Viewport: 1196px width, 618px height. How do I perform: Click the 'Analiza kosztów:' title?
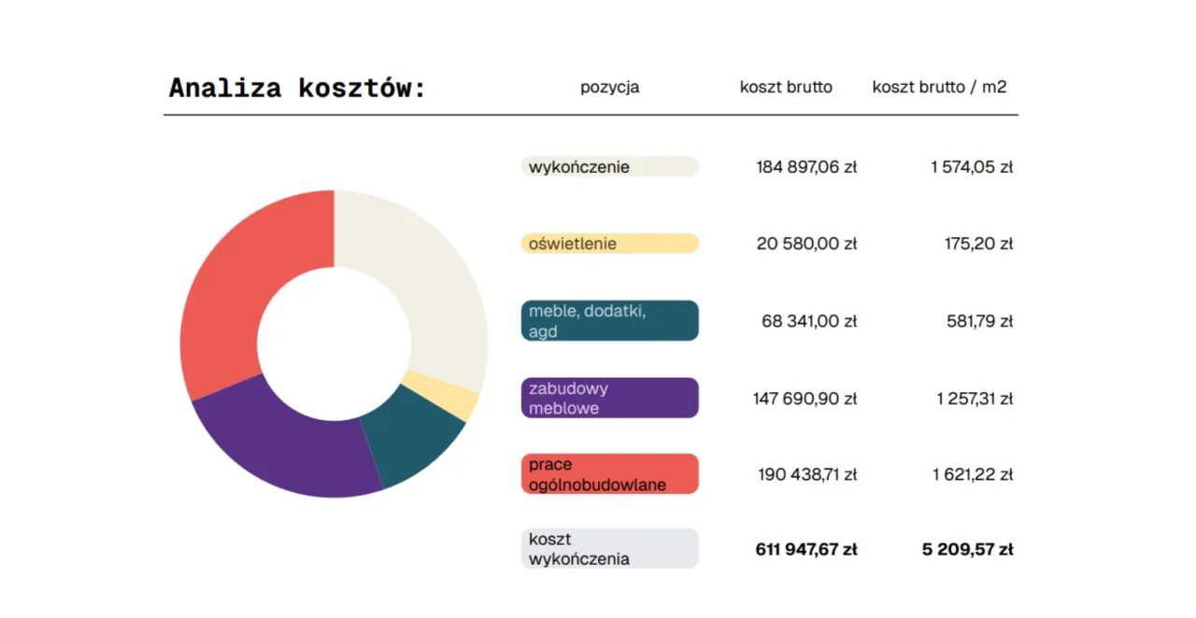[297, 87]
